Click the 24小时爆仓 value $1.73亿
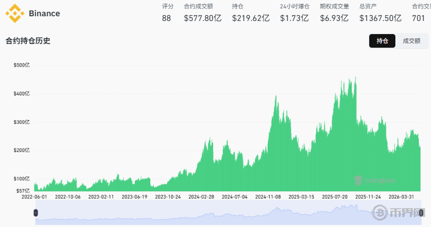This screenshot has width=431, height=227. click(294, 18)
